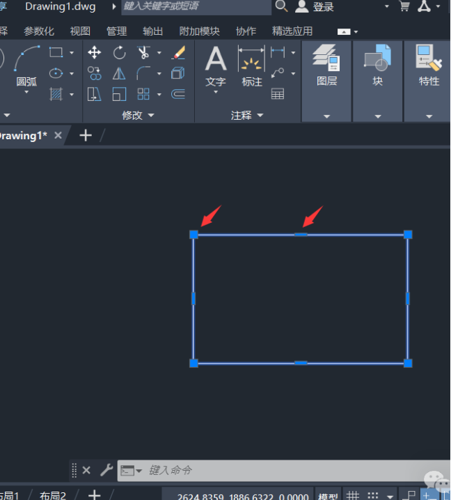Toggle the grid display in status bar
451x500 pixels.
tap(354, 495)
